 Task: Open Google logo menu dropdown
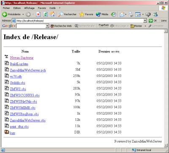[14, 26]
